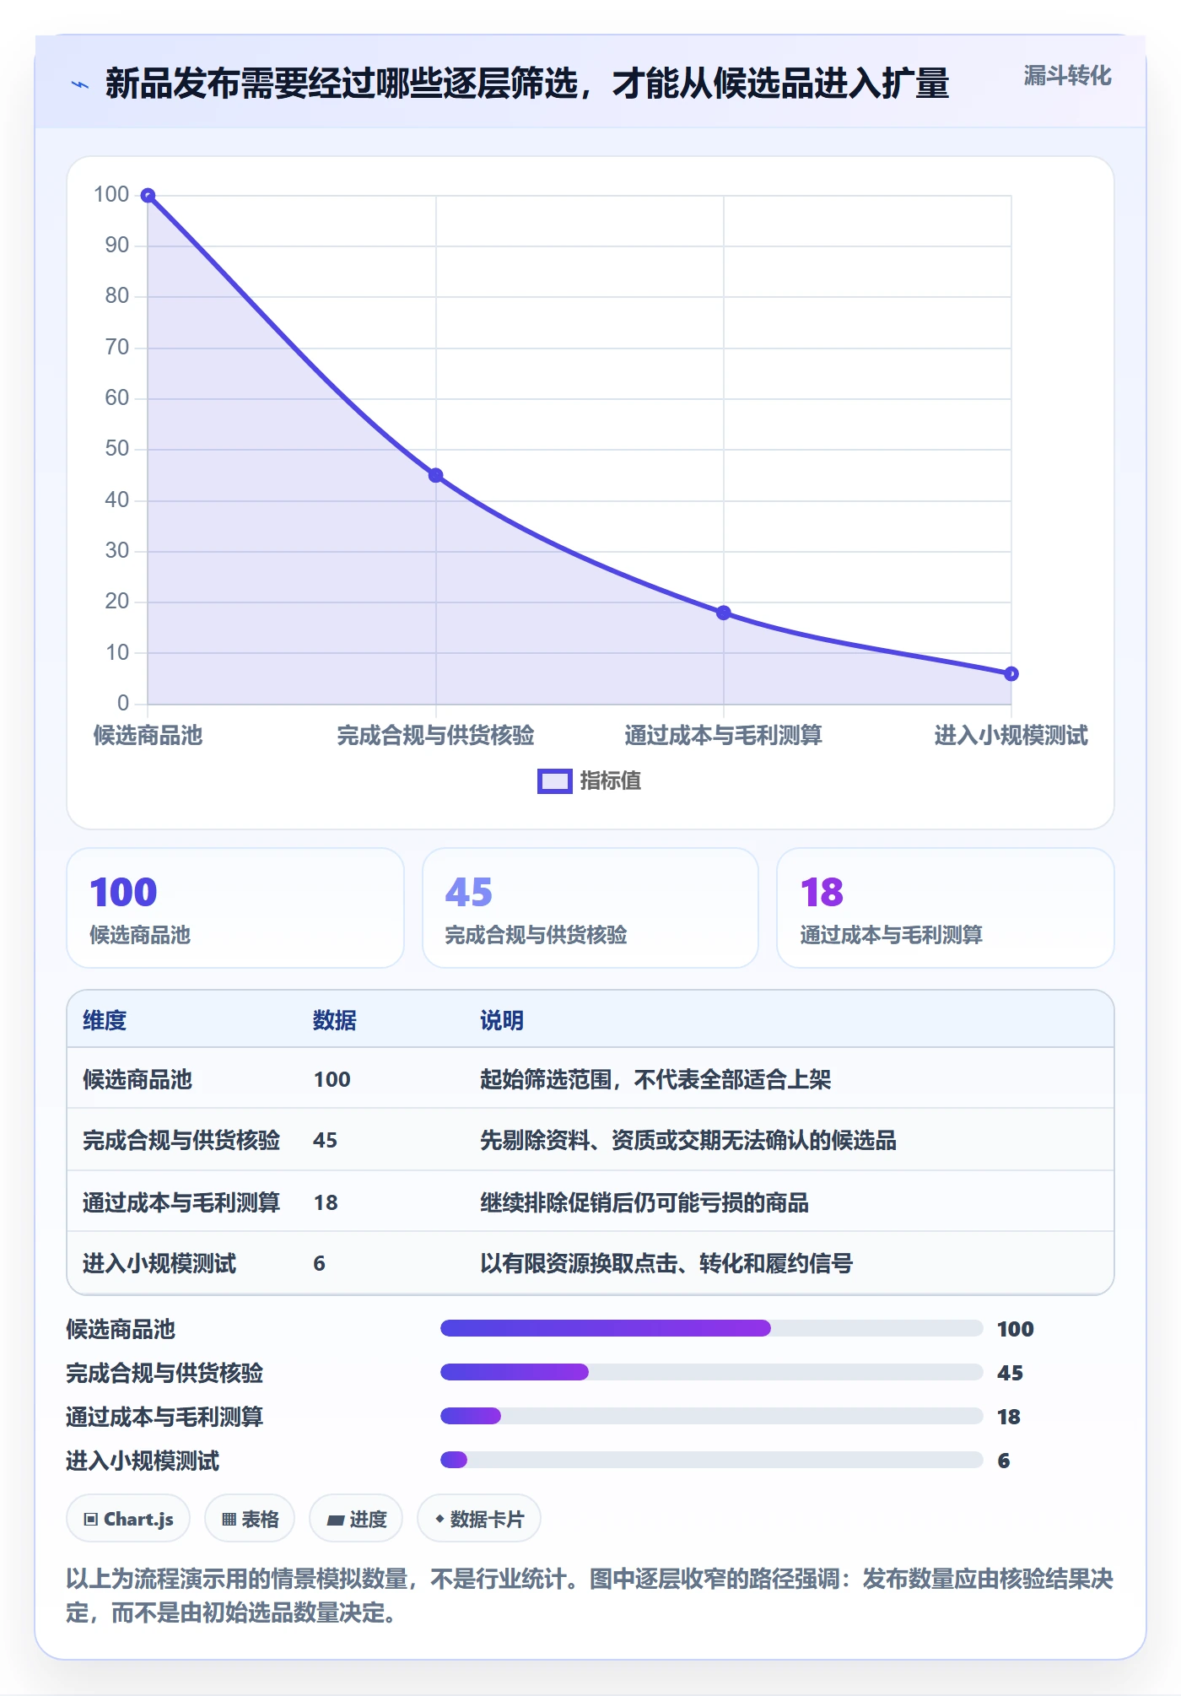
Task: Select the 数据卡片 chip
Action: pyautogui.click(x=479, y=1519)
